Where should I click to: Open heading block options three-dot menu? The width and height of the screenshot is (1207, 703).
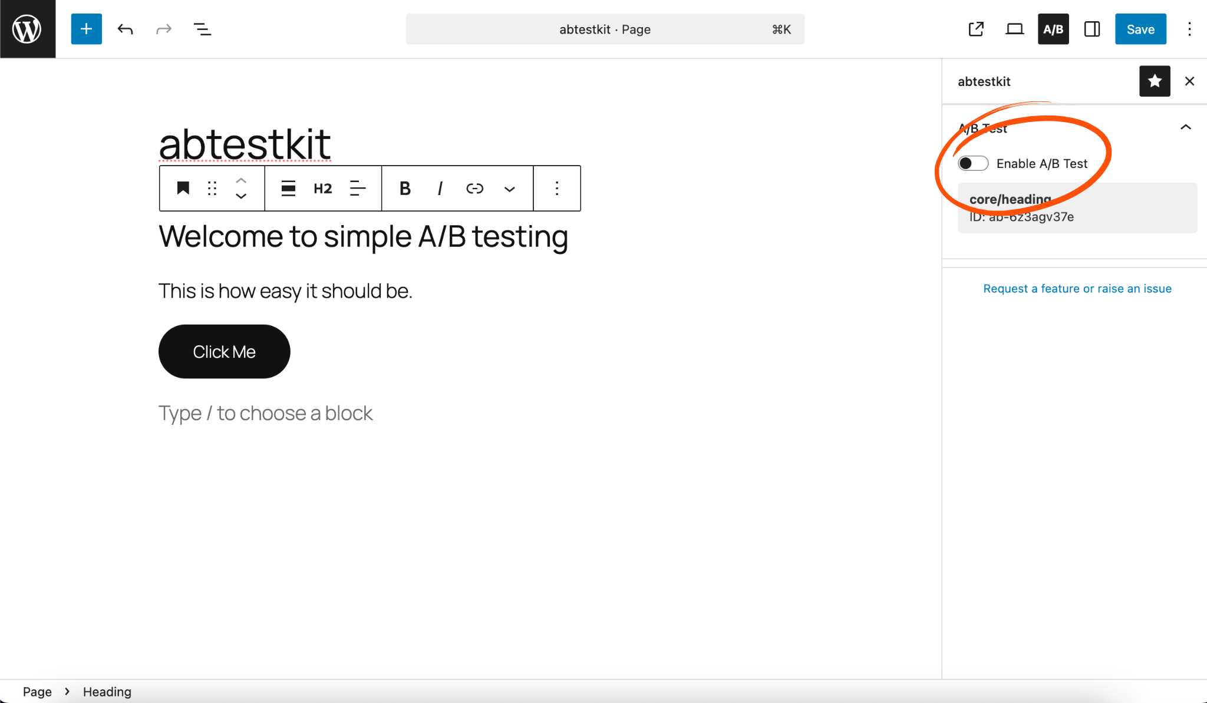point(556,189)
